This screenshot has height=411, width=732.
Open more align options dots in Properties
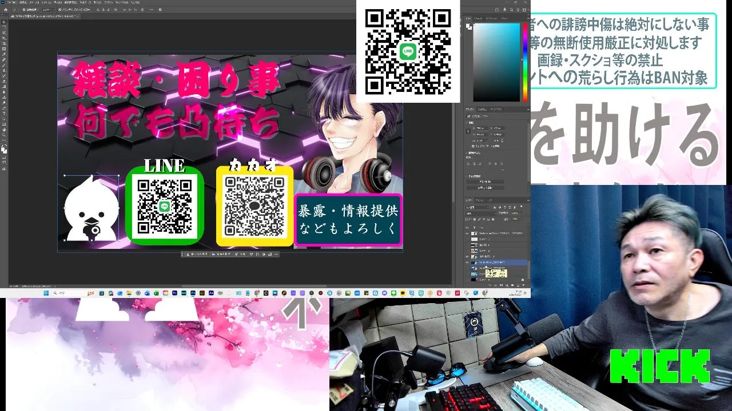[x=502, y=170]
